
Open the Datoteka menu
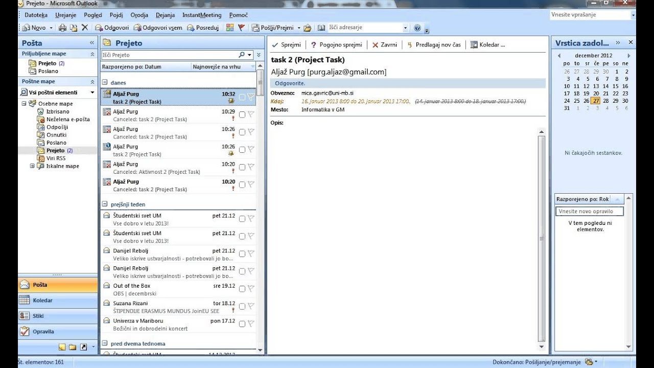click(36, 15)
